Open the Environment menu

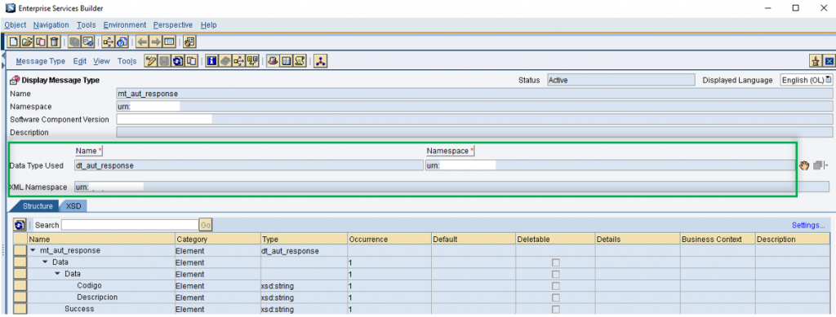tap(125, 25)
